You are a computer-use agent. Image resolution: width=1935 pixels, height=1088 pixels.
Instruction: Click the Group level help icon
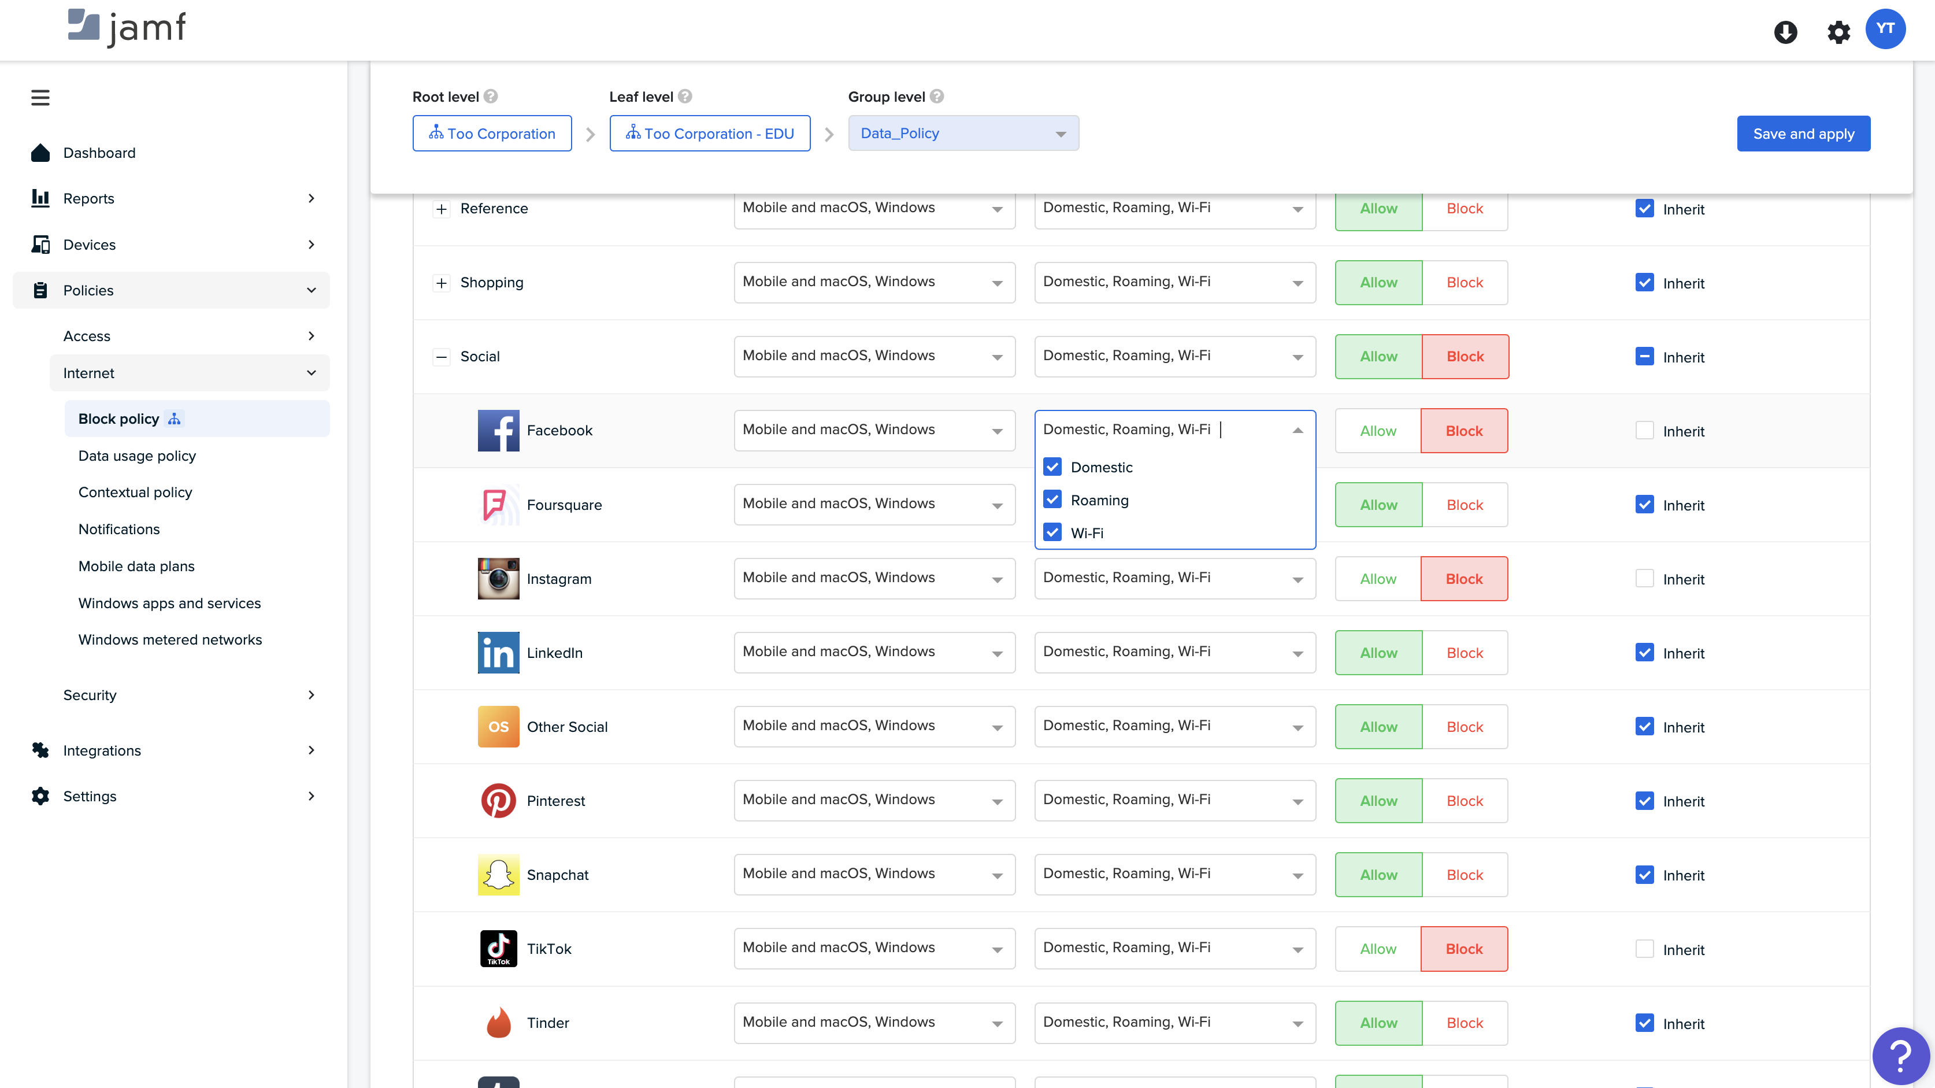click(937, 97)
